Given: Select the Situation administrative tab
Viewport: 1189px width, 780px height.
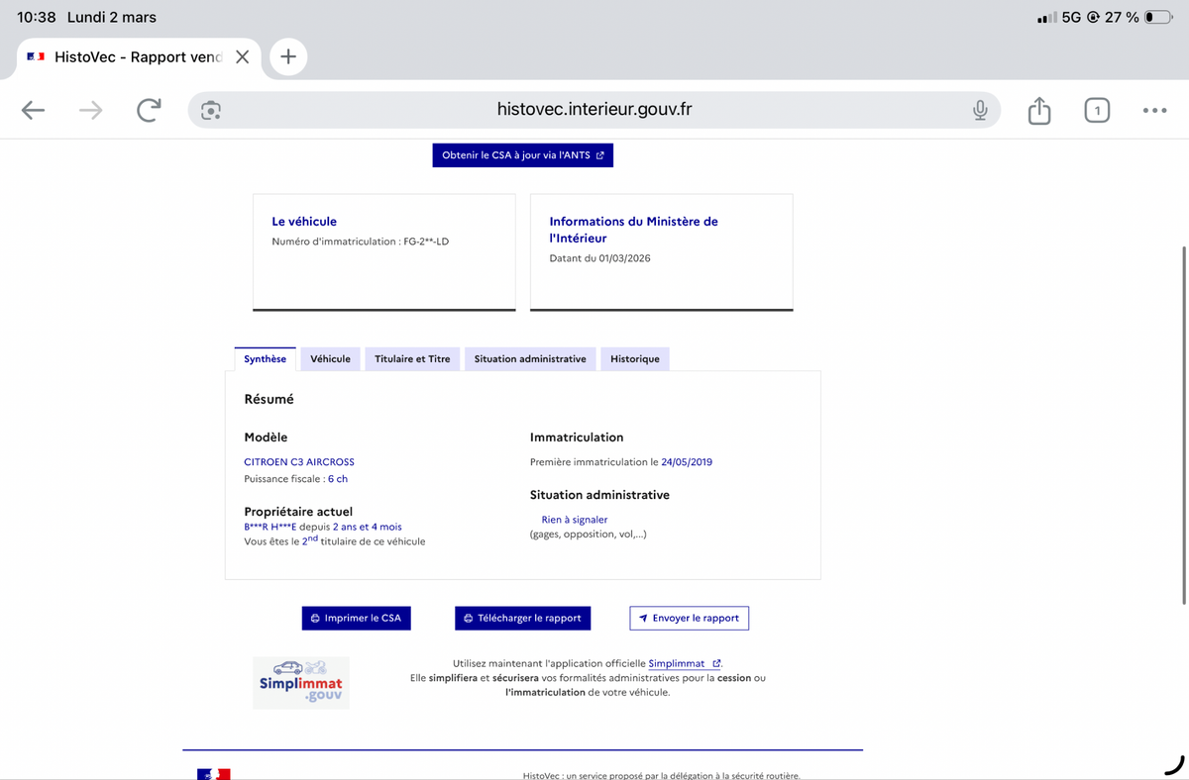Looking at the screenshot, I should click(x=530, y=359).
